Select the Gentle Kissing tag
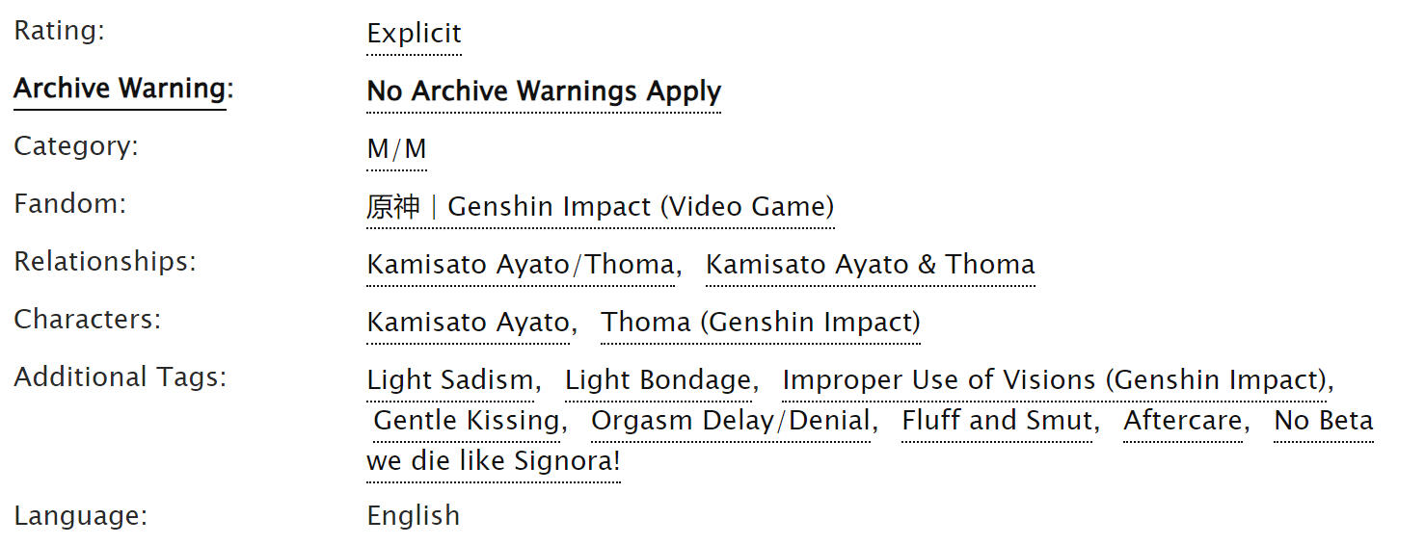Screen dimensions: 1425x545 pos(467,421)
